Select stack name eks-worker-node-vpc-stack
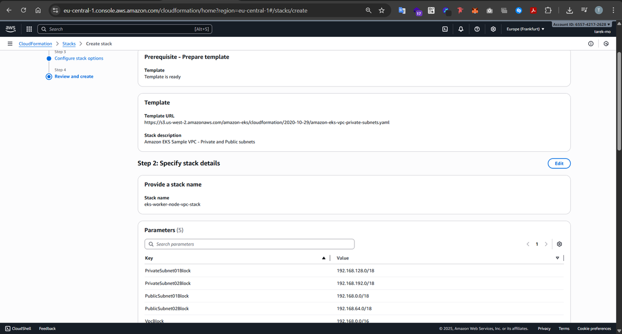Image resolution: width=622 pixels, height=334 pixels. [x=172, y=205]
